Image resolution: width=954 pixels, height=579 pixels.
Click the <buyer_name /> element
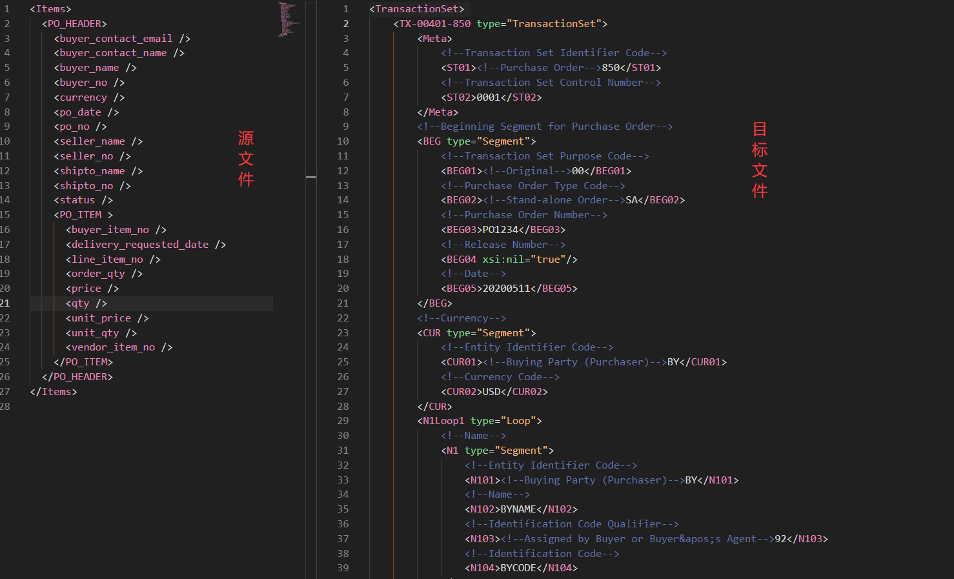point(95,68)
